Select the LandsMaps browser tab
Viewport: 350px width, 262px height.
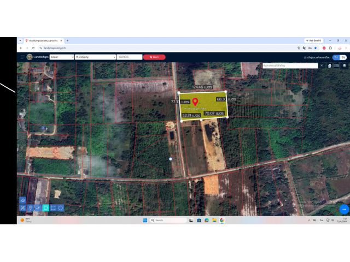[43, 41]
